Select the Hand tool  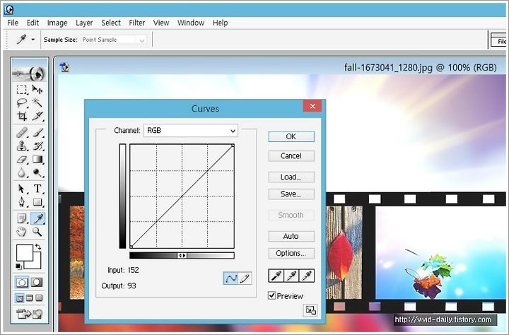[x=22, y=232]
